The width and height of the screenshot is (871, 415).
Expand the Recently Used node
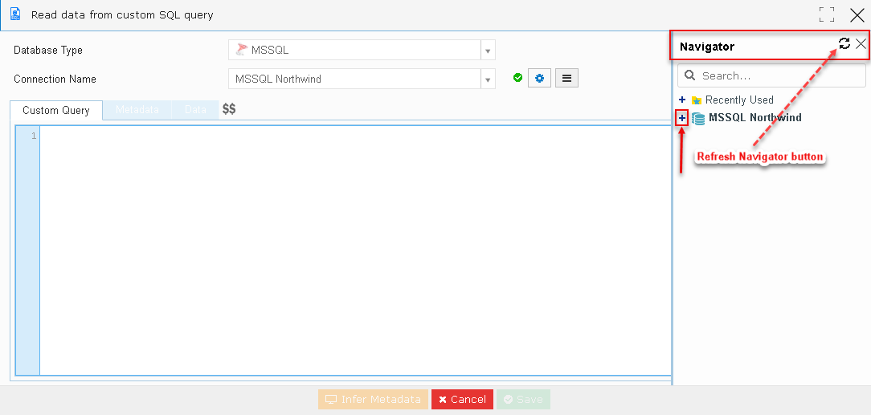coord(683,100)
